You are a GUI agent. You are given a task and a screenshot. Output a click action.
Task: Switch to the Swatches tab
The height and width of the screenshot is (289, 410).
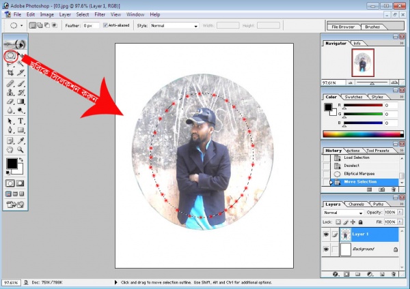[x=353, y=97]
